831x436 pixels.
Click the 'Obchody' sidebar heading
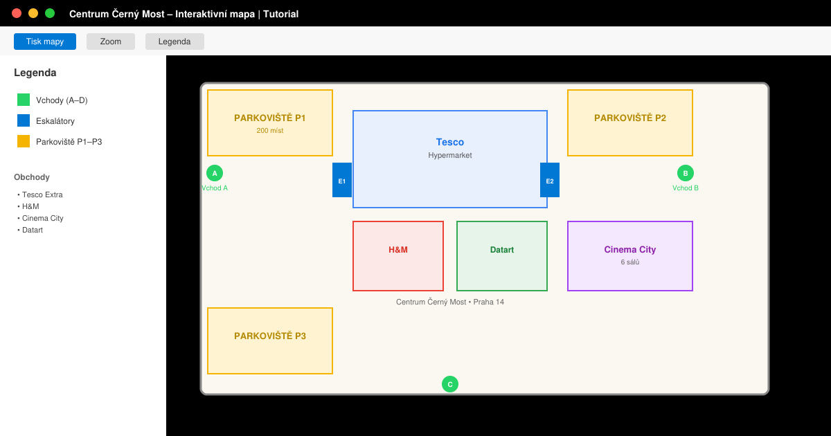(32, 177)
